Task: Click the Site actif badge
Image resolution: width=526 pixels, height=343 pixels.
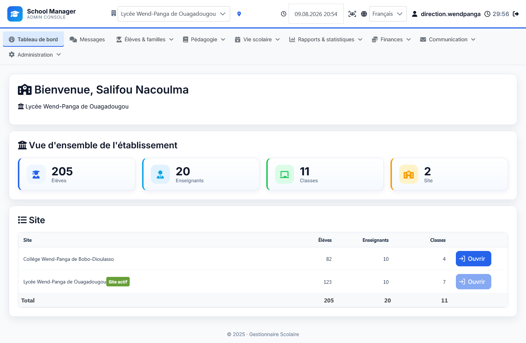Action: coord(118,282)
